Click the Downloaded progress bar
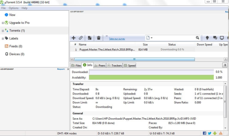The image size is (229, 136). [151, 72]
